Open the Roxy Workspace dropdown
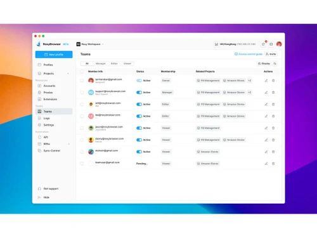317x238 pixels. (x=90, y=44)
